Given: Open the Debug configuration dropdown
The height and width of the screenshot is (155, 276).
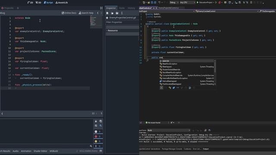Looking at the screenshot, I should pos(174,3).
